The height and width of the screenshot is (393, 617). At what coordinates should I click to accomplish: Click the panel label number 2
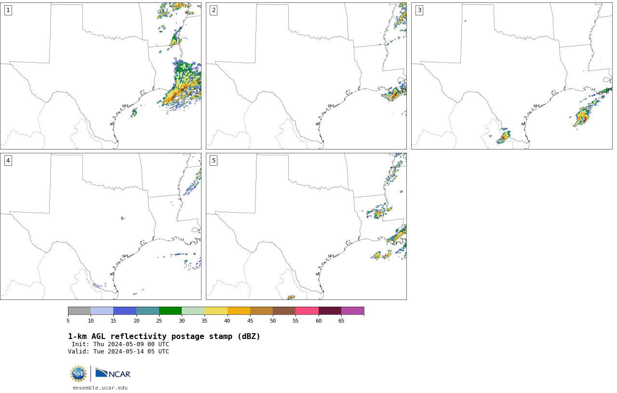point(214,10)
